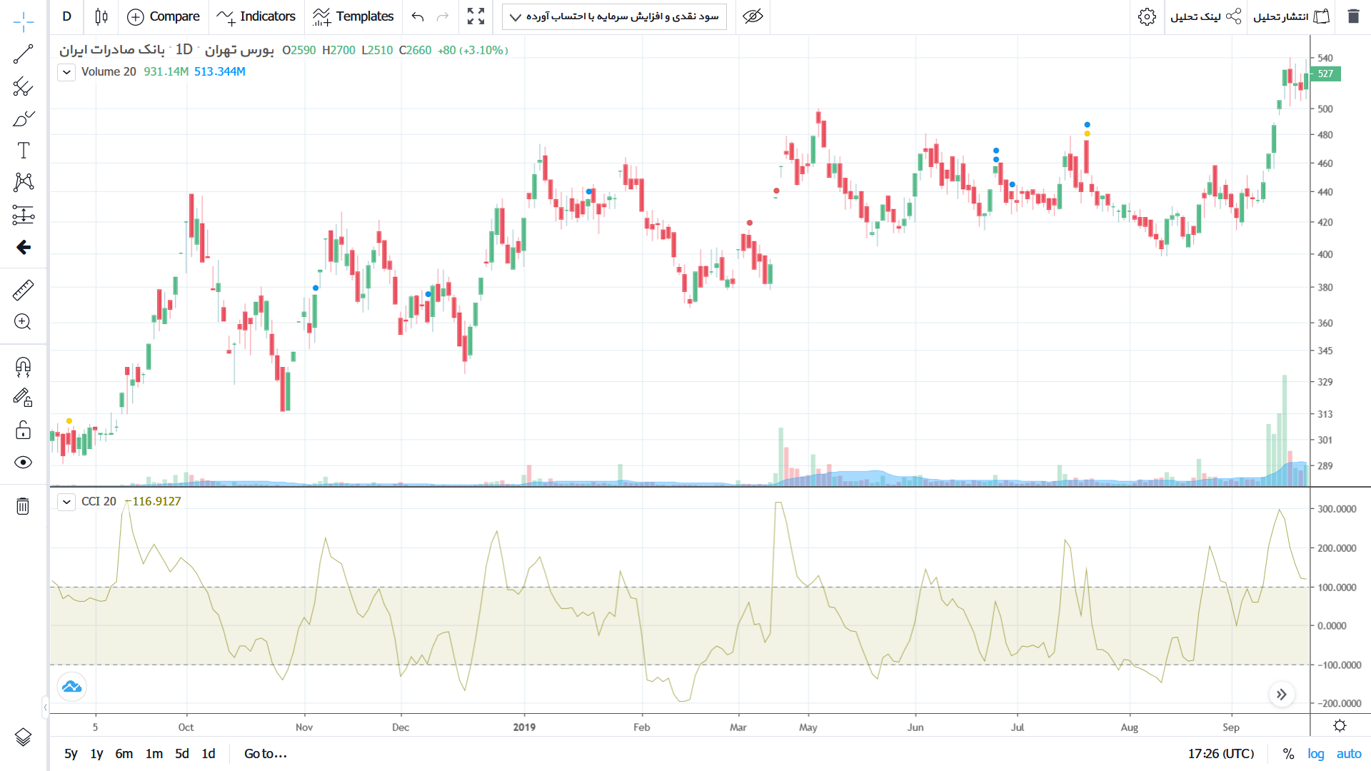
Task: Click the change value +80 (+3.10%)
Action: pyautogui.click(x=473, y=50)
